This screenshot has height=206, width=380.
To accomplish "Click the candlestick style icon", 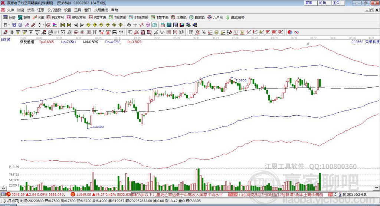I will click(39, 25).
